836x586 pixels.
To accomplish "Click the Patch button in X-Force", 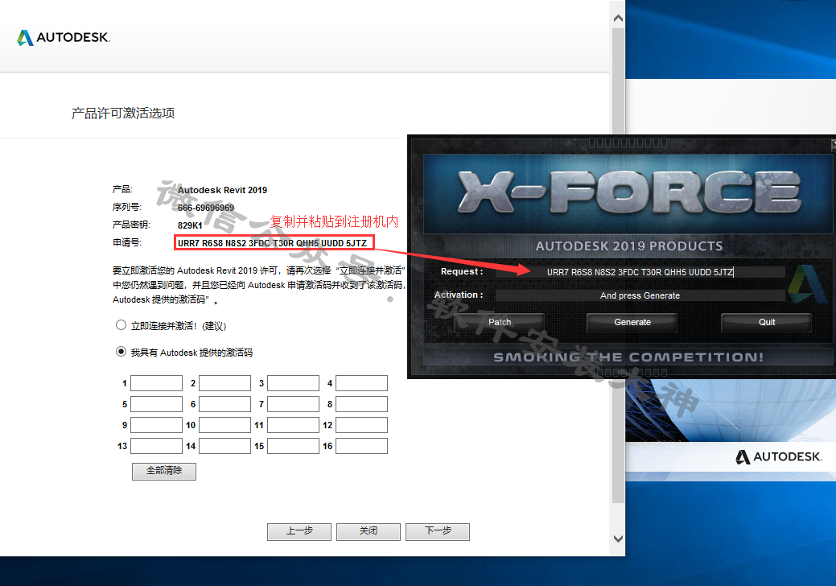I will (500, 322).
